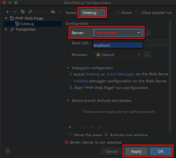
Task: Click the configuration panel vertical scrollbar
Action: (170, 76)
